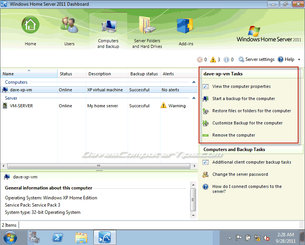Click horizontal scrollbar right arrow
Viewport: 305px width, 245px height.
pyautogui.click(x=194, y=166)
